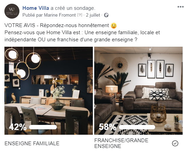Click the 58% result bar
The height and width of the screenshot is (153, 184).
click(x=137, y=127)
